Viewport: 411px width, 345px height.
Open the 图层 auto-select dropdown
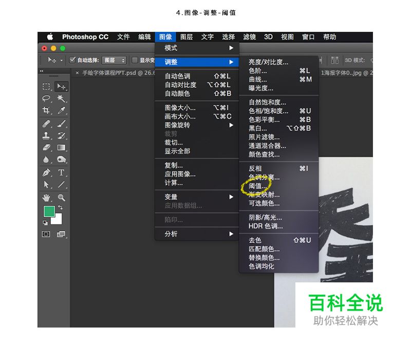point(113,60)
